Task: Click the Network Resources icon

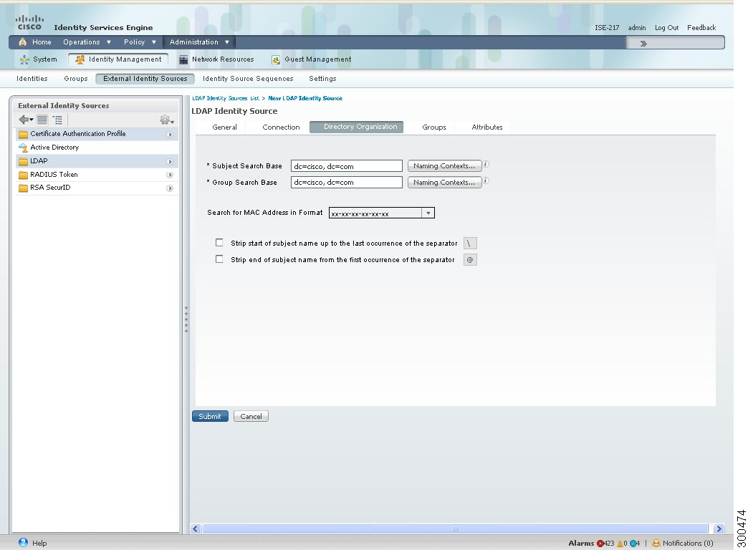Action: (183, 59)
